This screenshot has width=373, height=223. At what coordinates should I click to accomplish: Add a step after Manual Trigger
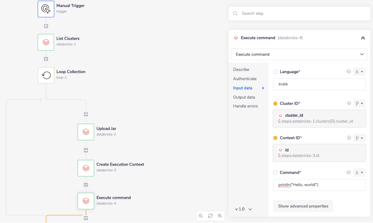pyautogui.click(x=46, y=26)
